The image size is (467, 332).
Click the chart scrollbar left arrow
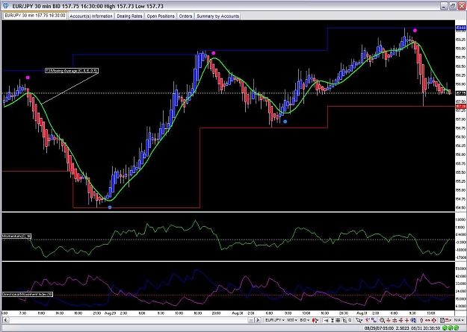(5, 320)
